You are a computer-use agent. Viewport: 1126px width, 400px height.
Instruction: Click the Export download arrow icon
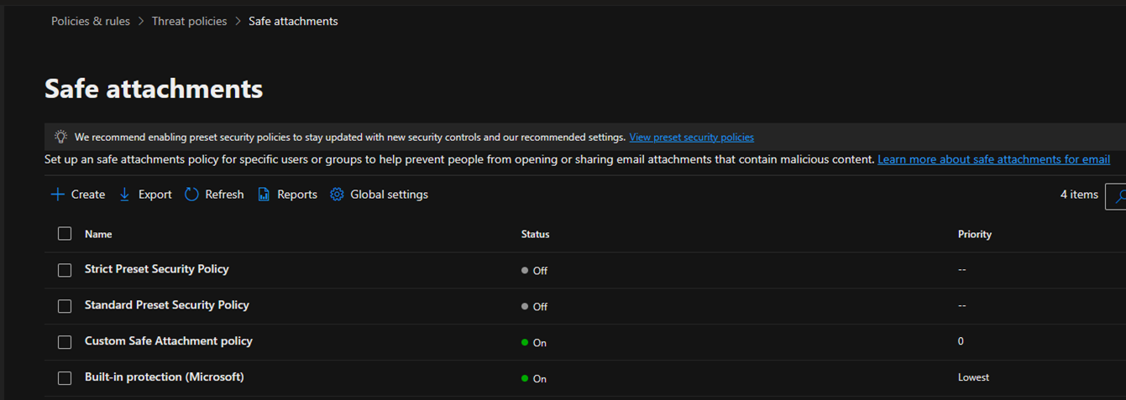coord(124,195)
